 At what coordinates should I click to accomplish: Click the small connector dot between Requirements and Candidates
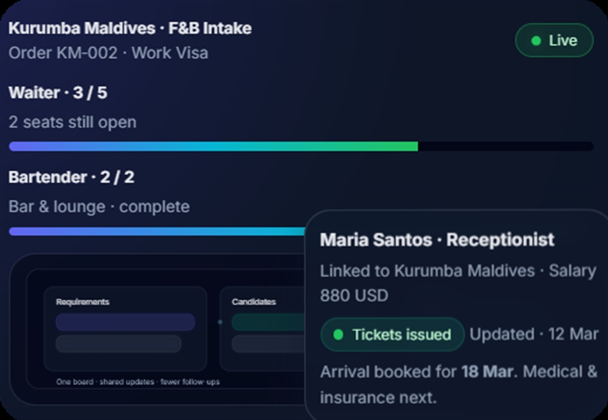coord(220,322)
